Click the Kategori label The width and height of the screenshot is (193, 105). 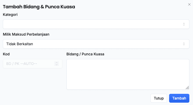pyautogui.click(x=10, y=15)
